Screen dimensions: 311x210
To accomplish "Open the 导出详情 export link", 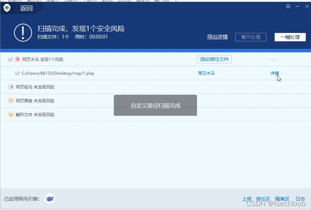I will pos(217,37).
